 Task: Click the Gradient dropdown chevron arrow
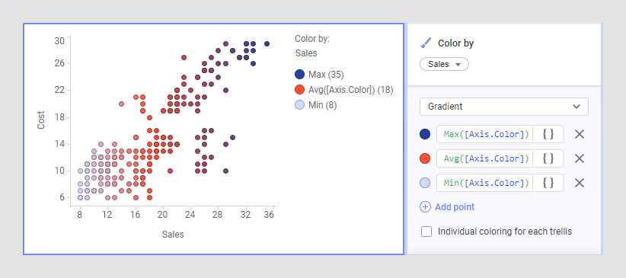576,107
